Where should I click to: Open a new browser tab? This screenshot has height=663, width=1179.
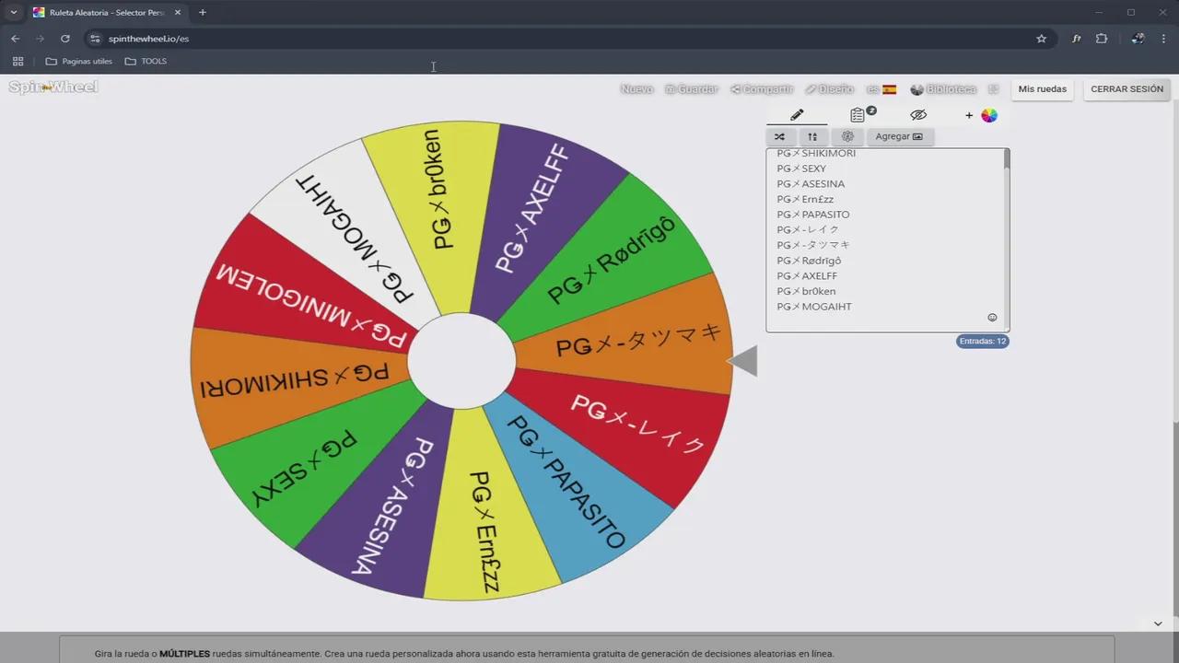coord(202,12)
